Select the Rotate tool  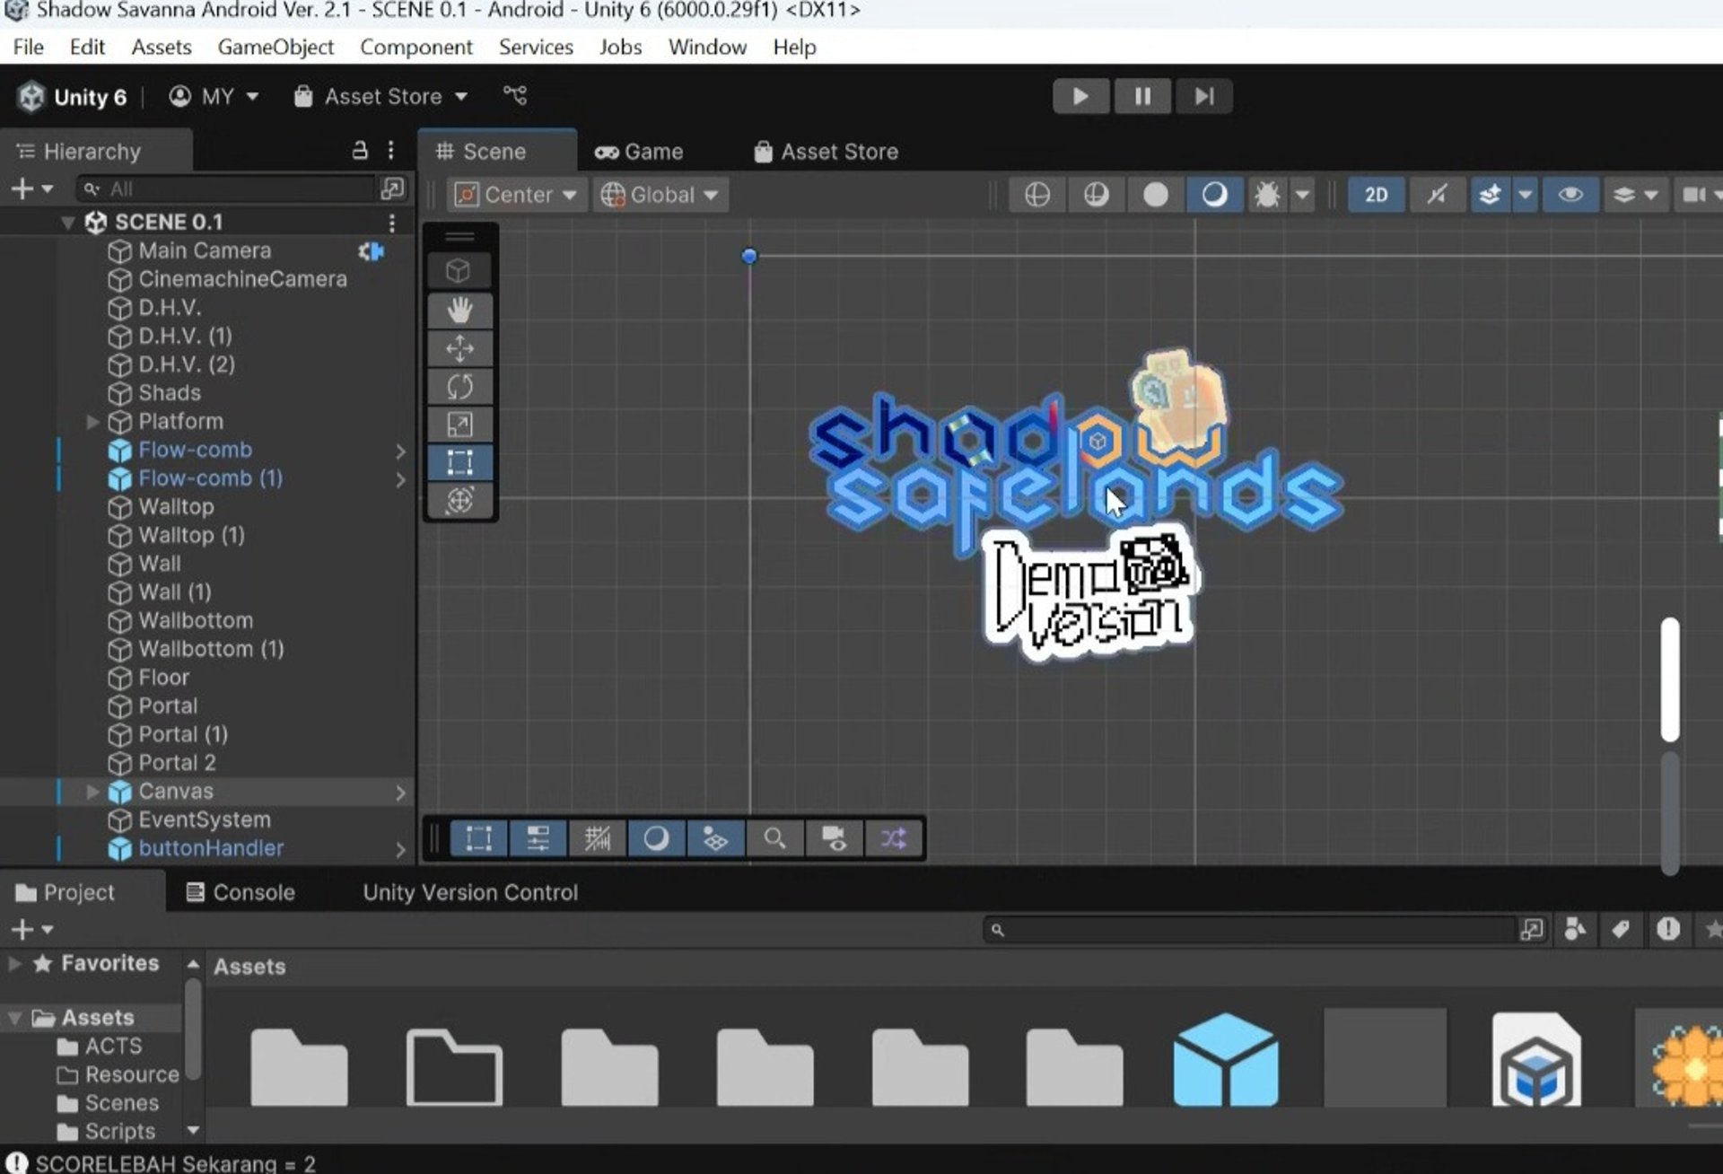[x=459, y=387]
